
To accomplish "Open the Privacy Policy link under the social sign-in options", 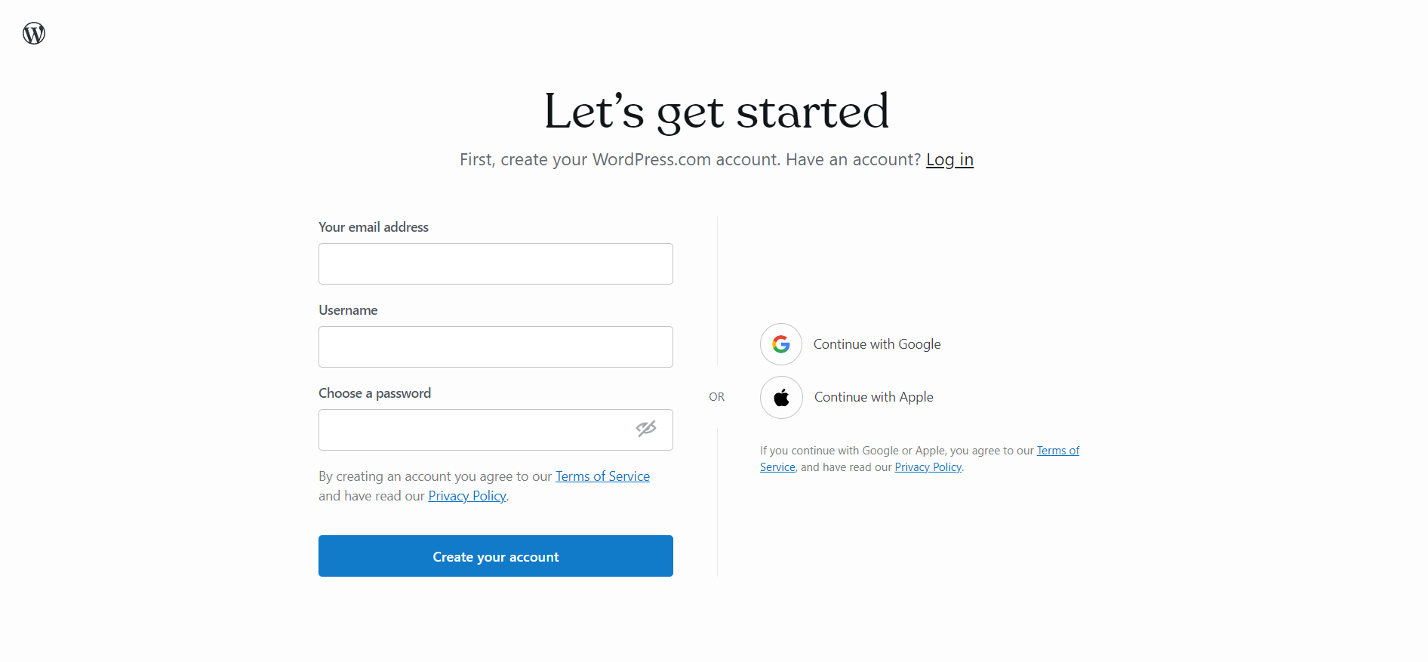I will [x=928, y=466].
